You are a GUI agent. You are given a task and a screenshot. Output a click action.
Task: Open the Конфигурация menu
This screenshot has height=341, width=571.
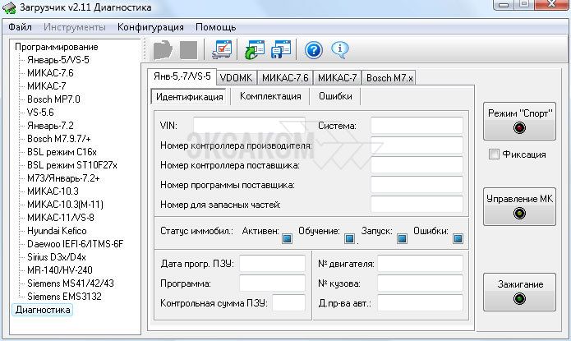coord(150,26)
